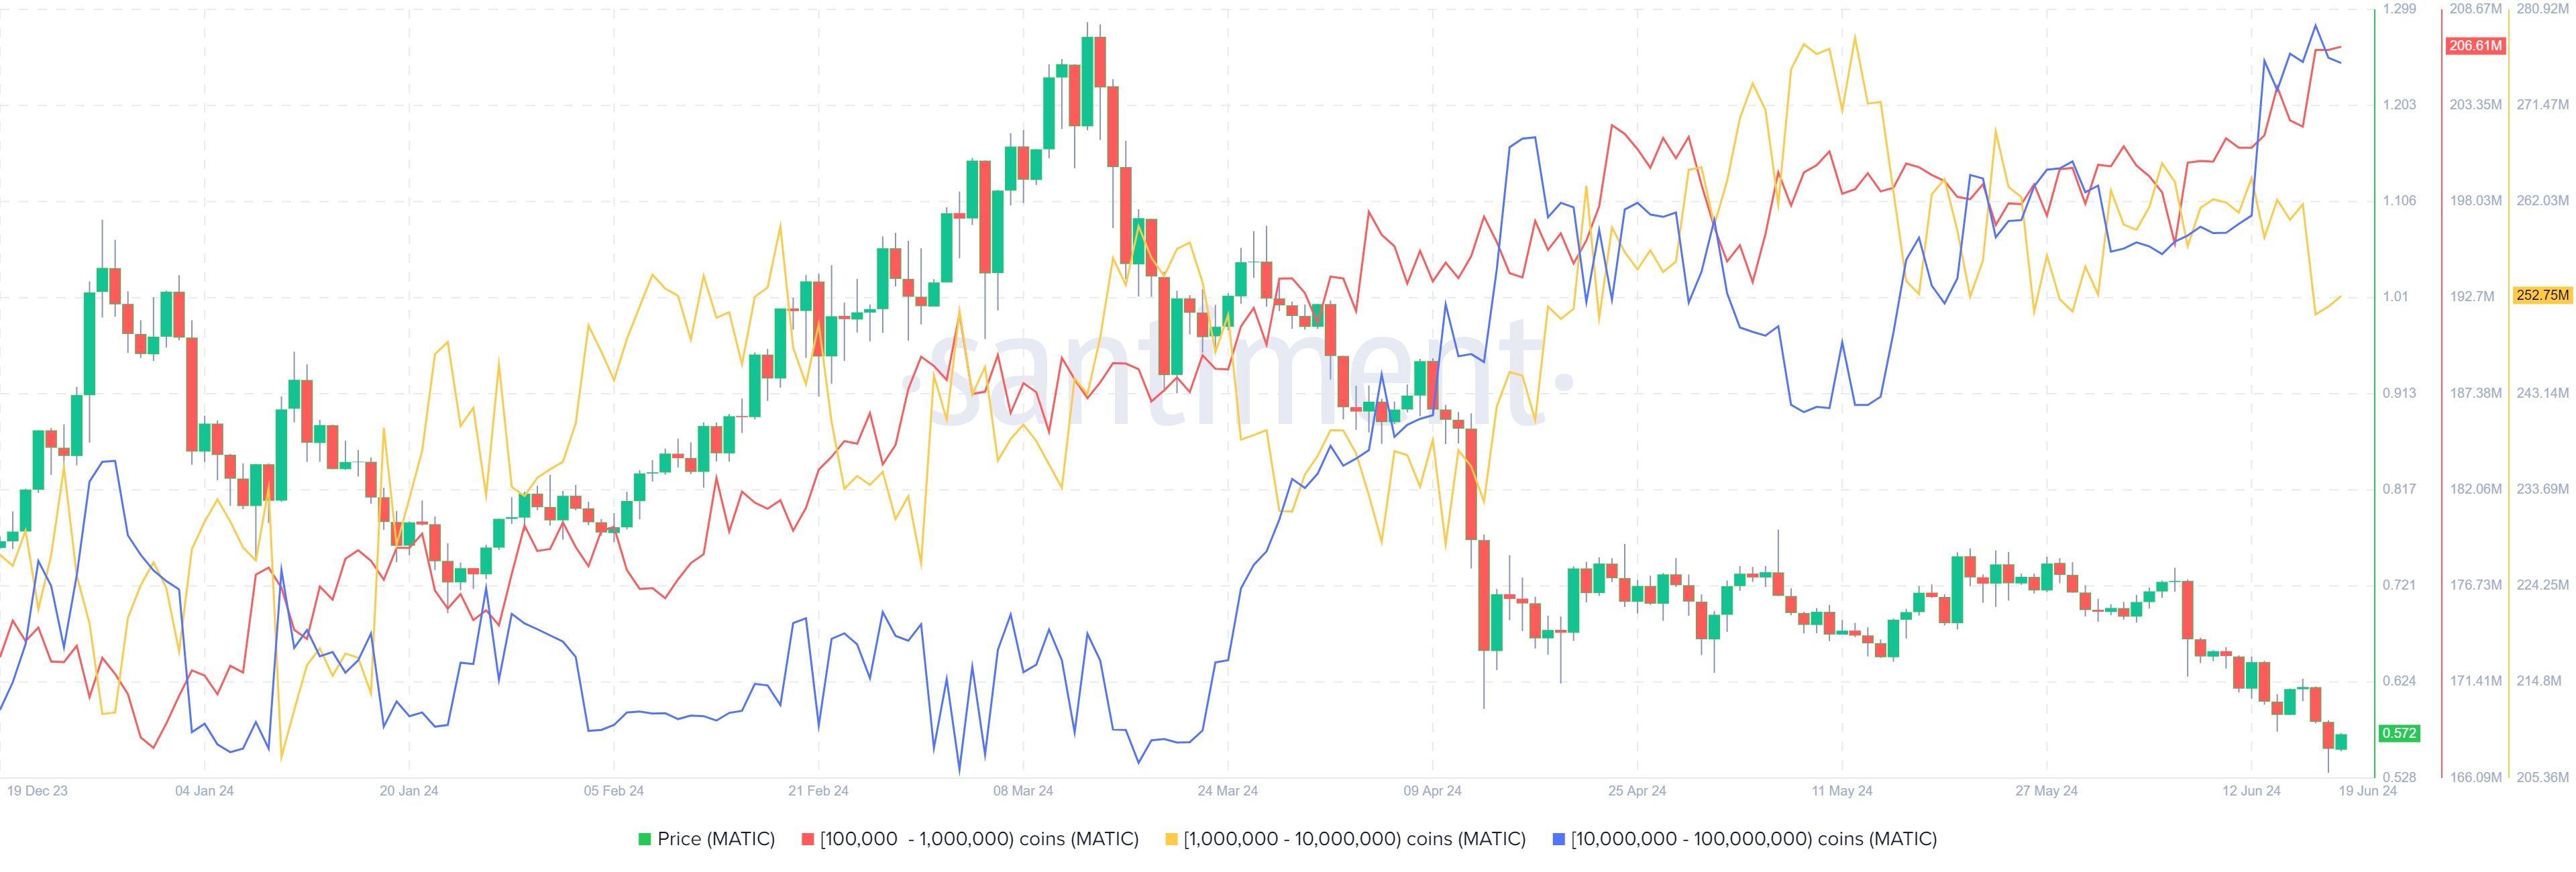Viewport: 2576px width, 872px height.
Task: Toggle the Price (MATIC) legend label
Action: (716, 839)
